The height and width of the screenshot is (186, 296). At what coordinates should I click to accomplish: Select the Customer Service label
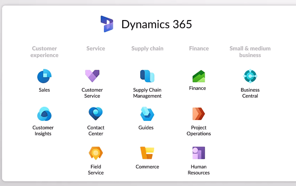[92, 93]
